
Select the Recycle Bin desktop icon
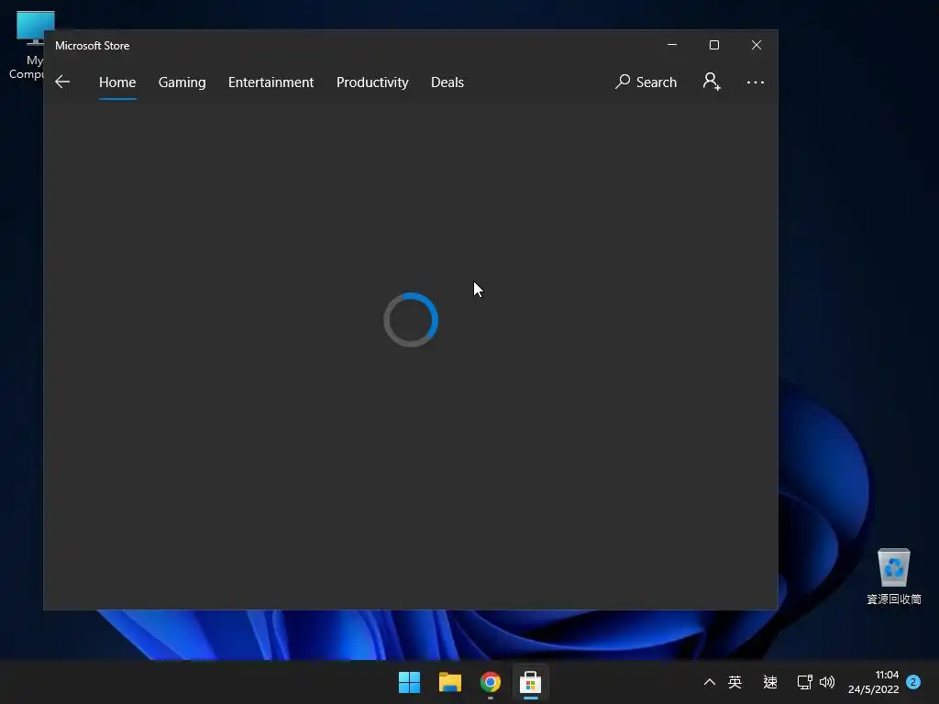(x=893, y=576)
